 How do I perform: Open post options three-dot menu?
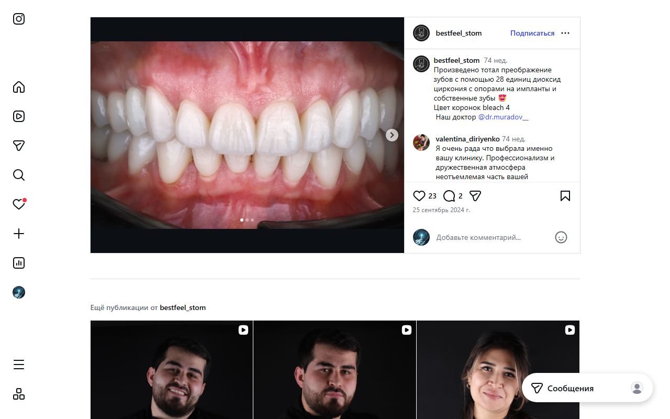tap(565, 33)
